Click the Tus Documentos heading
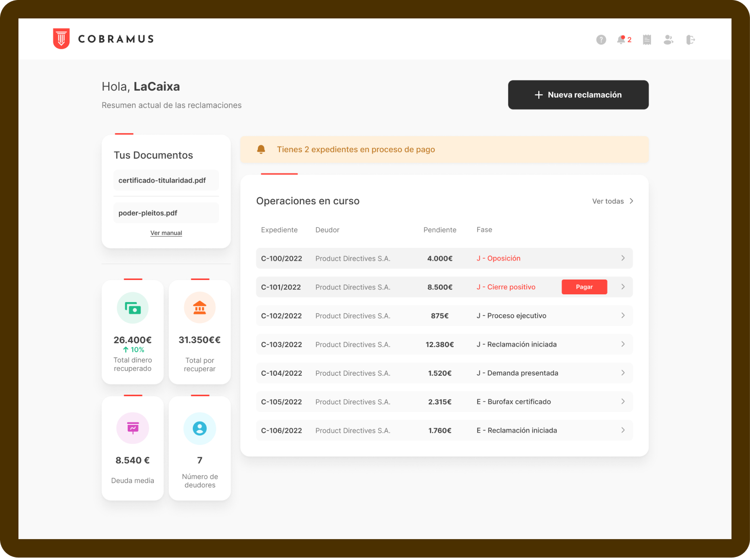This screenshot has width=750, height=558. point(153,155)
